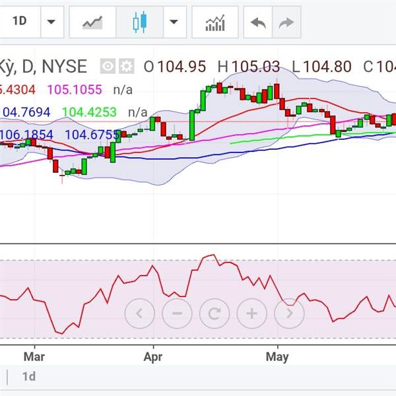Screen dimensions: 396x396
Task: Click the Mar time axis label
Action: (34, 357)
